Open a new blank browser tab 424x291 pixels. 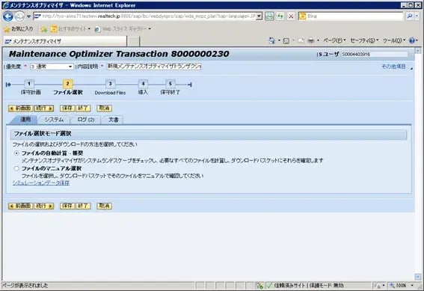(133, 41)
